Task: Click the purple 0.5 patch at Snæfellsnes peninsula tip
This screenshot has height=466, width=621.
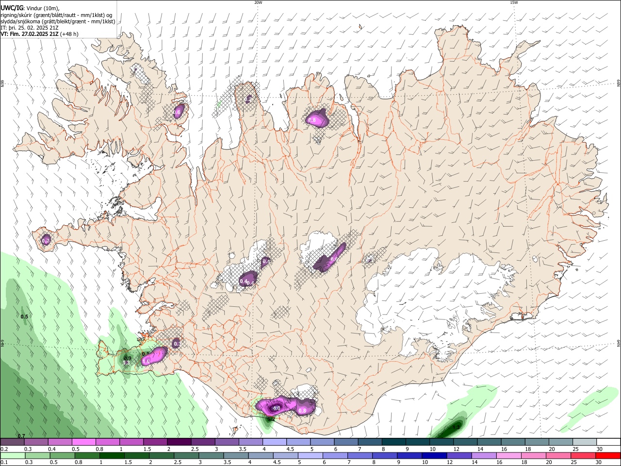Action: coord(46,240)
